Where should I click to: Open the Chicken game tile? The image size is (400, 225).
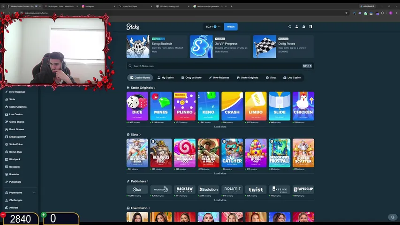pos(303,106)
